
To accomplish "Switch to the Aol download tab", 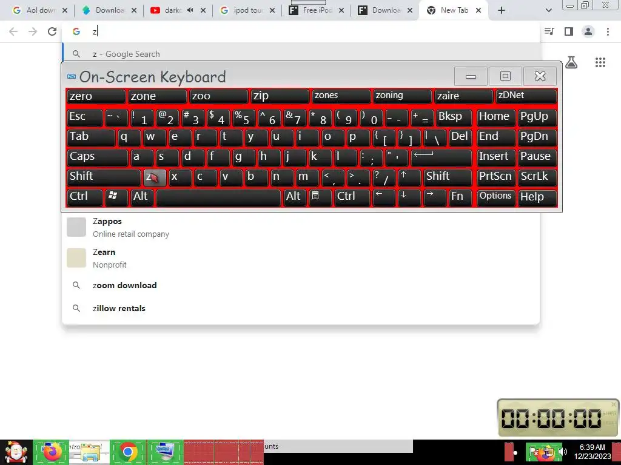I will pyautogui.click(x=39, y=11).
